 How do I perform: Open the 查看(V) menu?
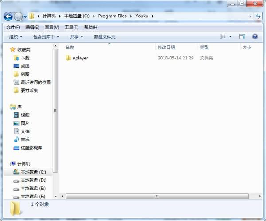click(x=52, y=27)
